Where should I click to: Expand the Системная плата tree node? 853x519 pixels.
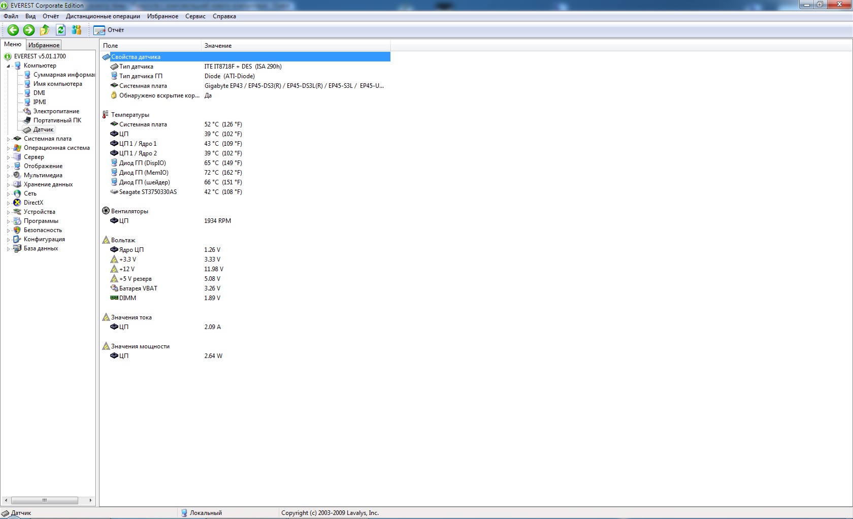(x=8, y=139)
